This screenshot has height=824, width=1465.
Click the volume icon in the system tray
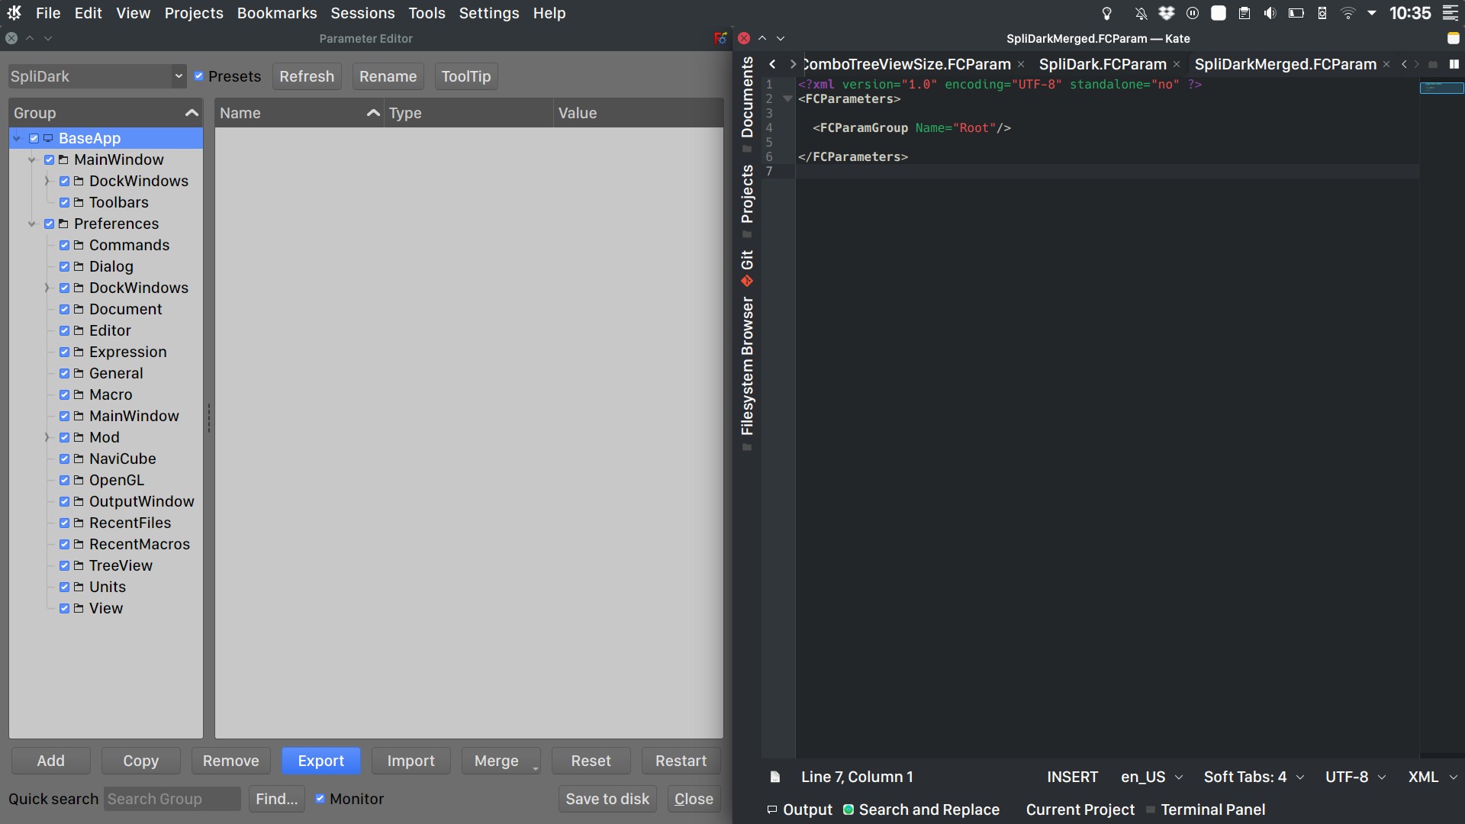[x=1269, y=12]
